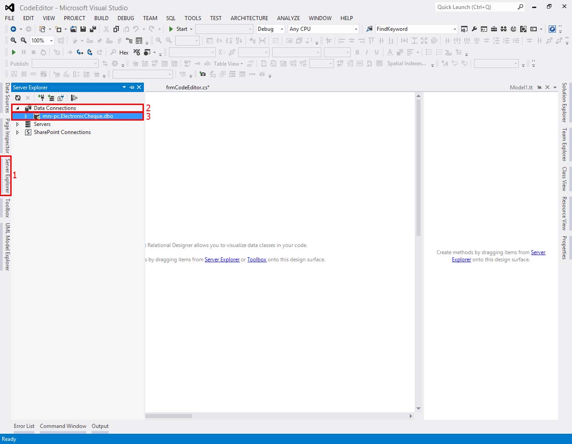Click the Find in Files icon left of FindKeyword
The image size is (572, 444).
point(370,29)
